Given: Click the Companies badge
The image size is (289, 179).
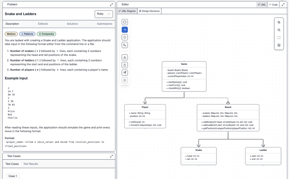Looking at the screenshot, I should [x=47, y=34].
